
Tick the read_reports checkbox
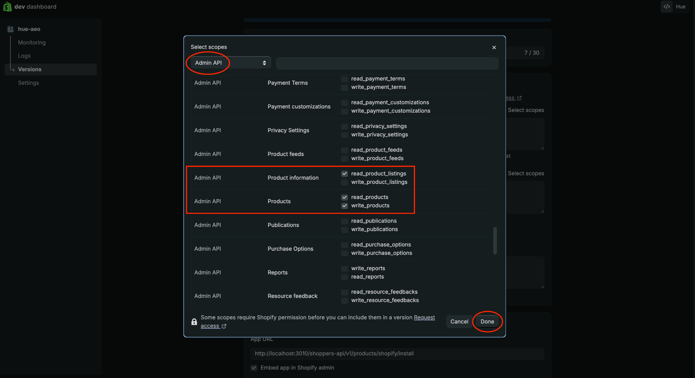[x=344, y=277]
